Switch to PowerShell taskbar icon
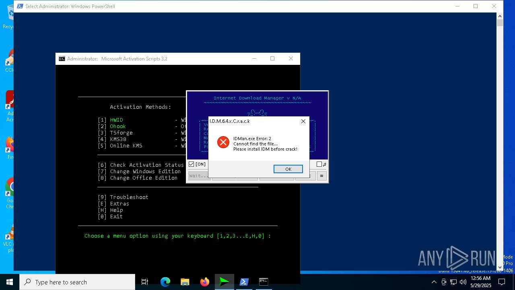Image resolution: width=515 pixels, height=290 pixels. (x=244, y=282)
